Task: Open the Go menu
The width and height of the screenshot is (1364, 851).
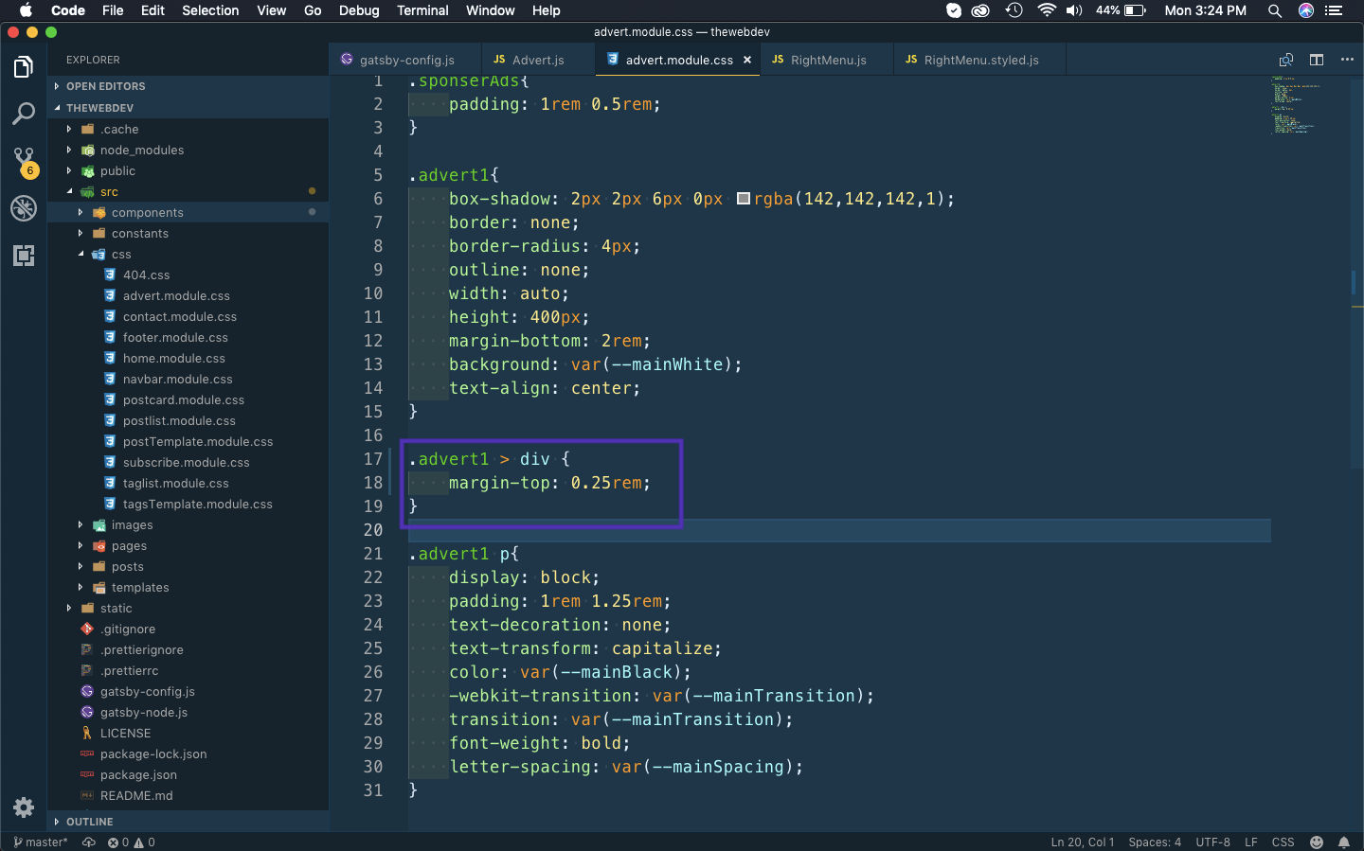Action: (313, 10)
